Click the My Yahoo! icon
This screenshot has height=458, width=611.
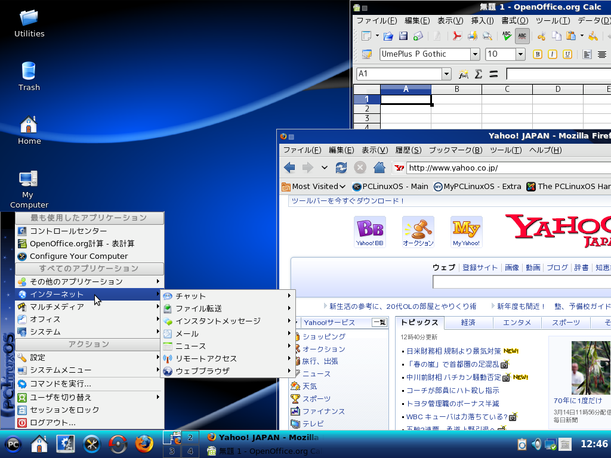coord(467,232)
